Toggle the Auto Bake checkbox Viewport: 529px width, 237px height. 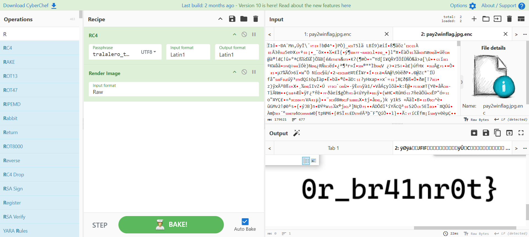click(245, 222)
